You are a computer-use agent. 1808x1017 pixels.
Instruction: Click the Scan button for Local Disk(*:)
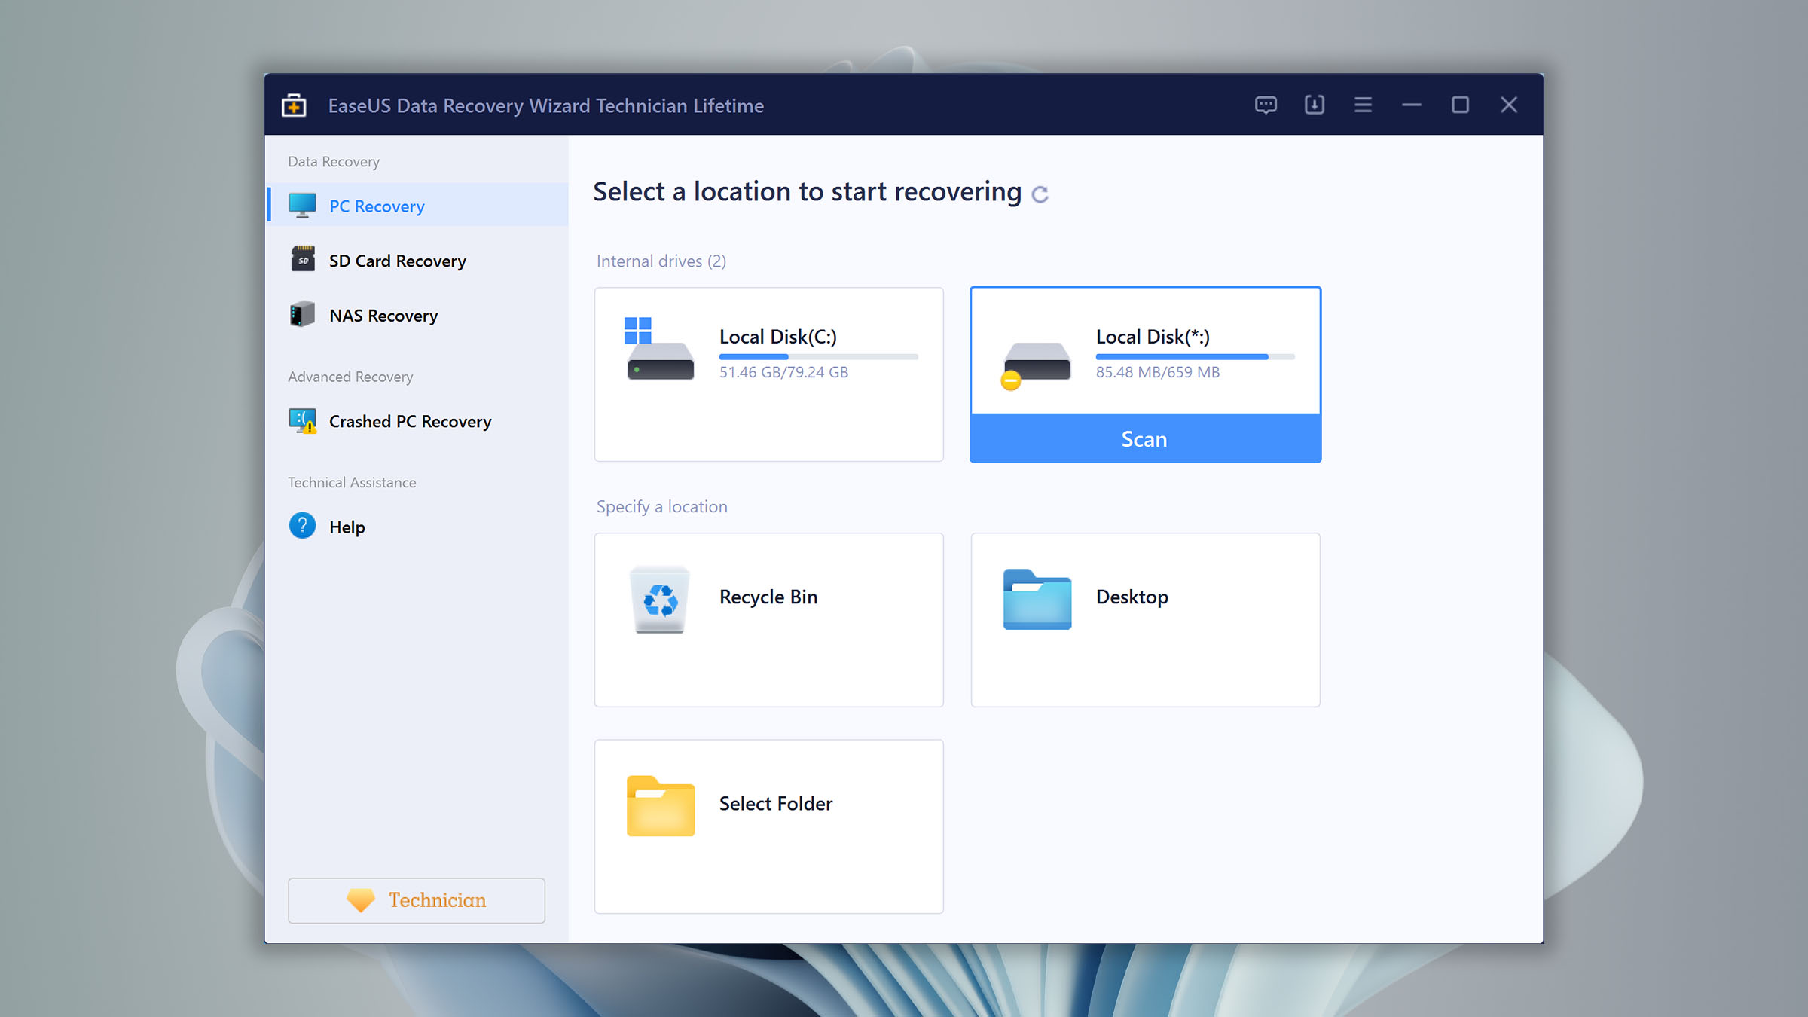1144,438
